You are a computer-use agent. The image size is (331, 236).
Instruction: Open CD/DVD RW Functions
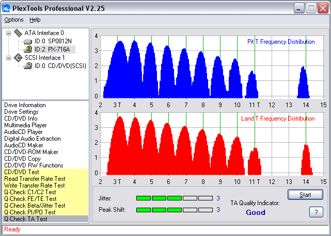(34, 165)
